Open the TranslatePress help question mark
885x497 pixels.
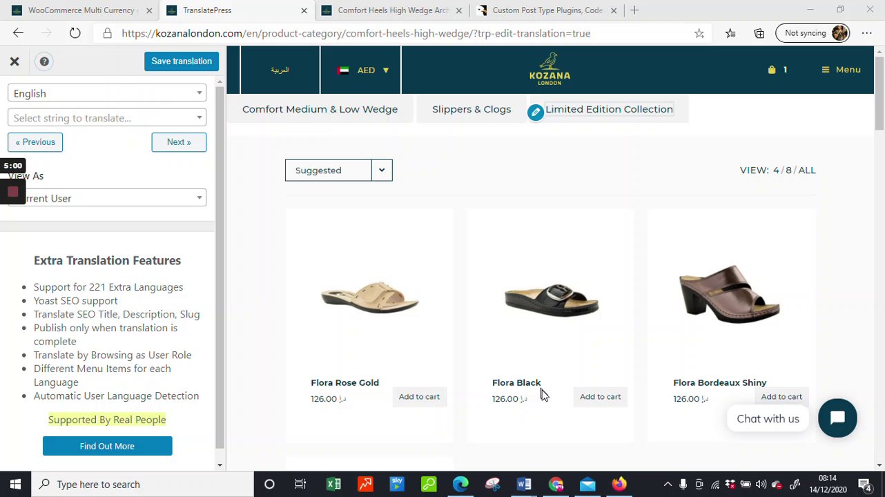[44, 61]
